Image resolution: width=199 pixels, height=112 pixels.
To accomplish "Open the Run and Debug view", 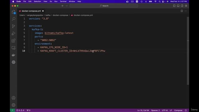I will [14, 33].
